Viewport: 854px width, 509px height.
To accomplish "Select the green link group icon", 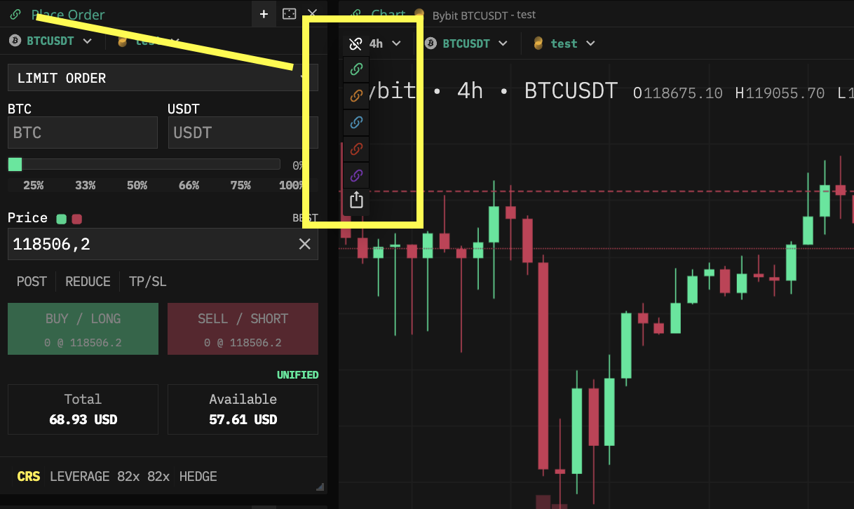I will (x=356, y=69).
